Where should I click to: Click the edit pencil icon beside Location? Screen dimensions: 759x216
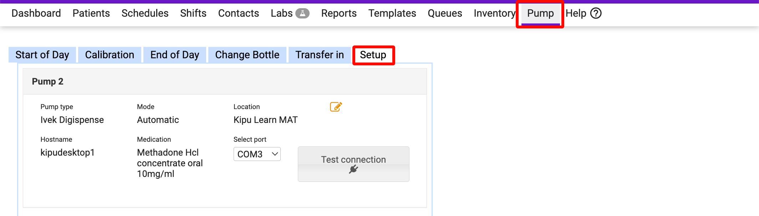(336, 107)
